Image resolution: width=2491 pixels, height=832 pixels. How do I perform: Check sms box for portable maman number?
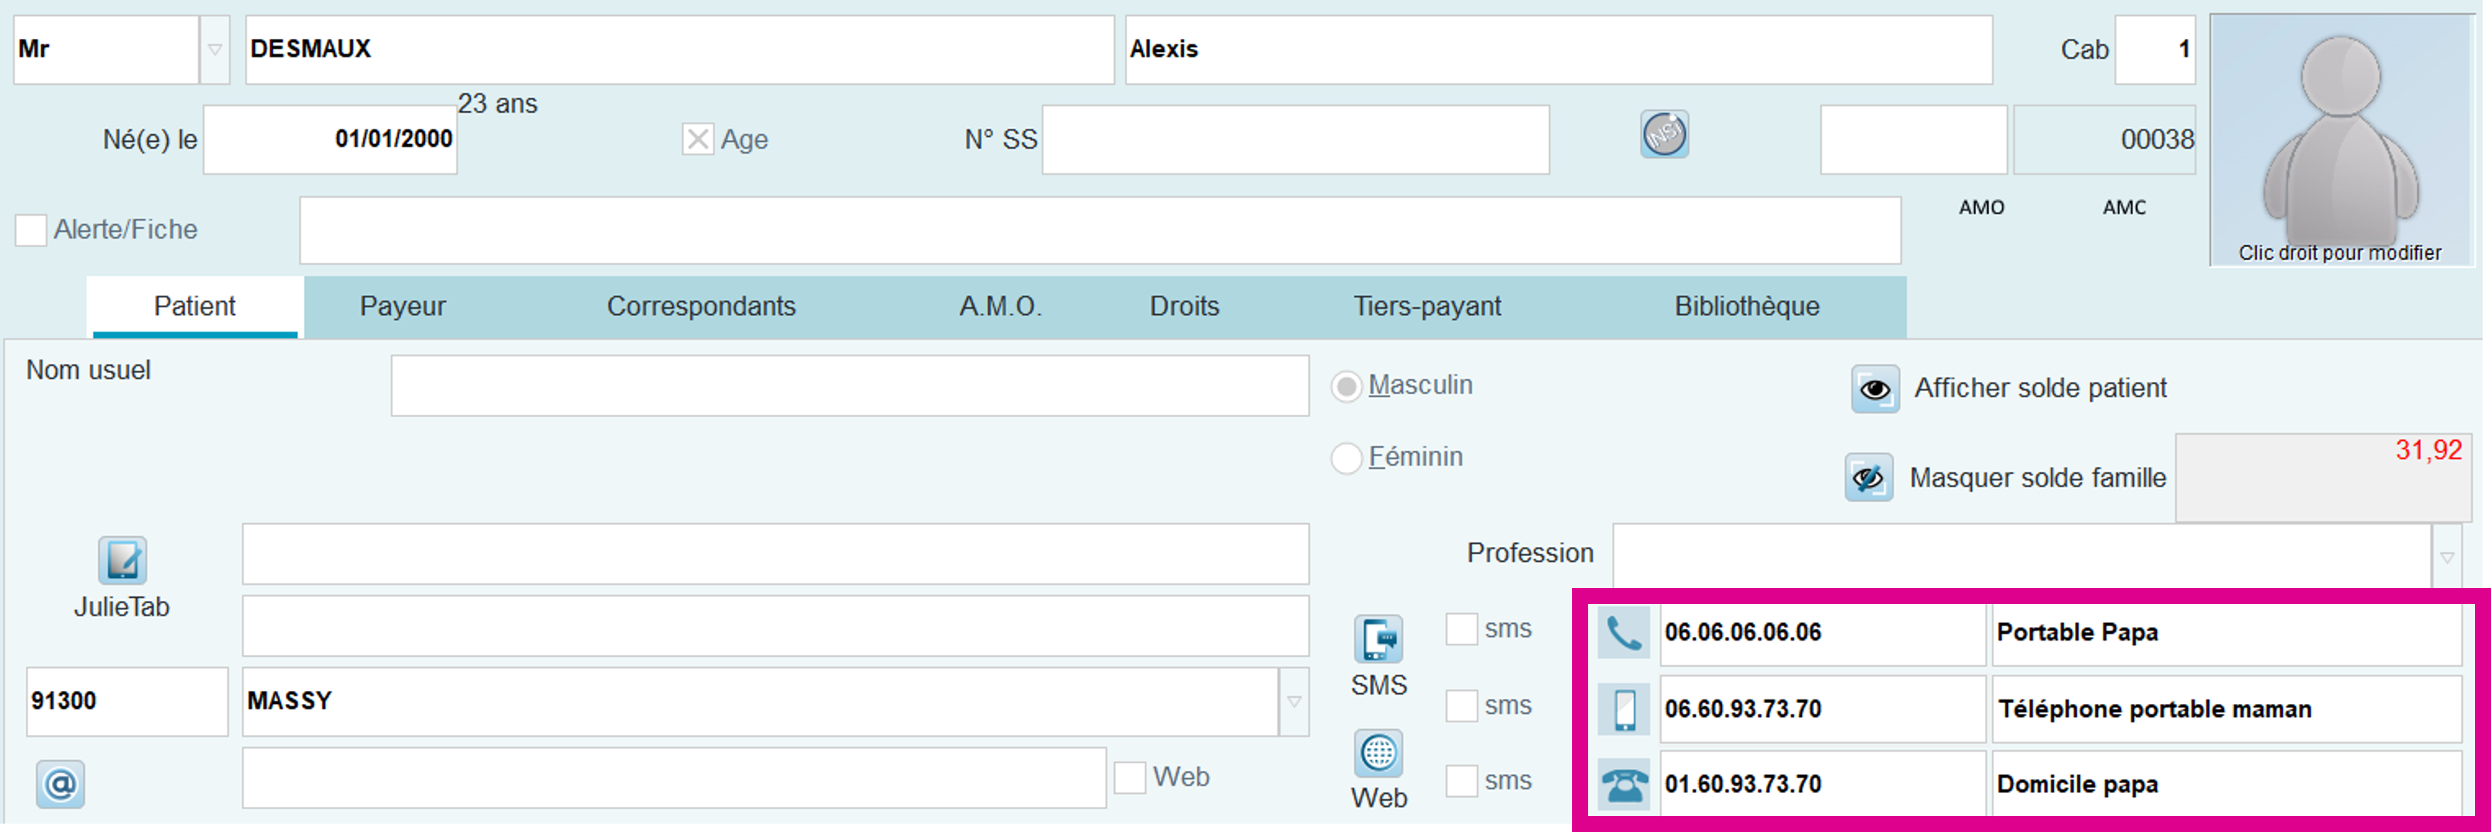1461,705
